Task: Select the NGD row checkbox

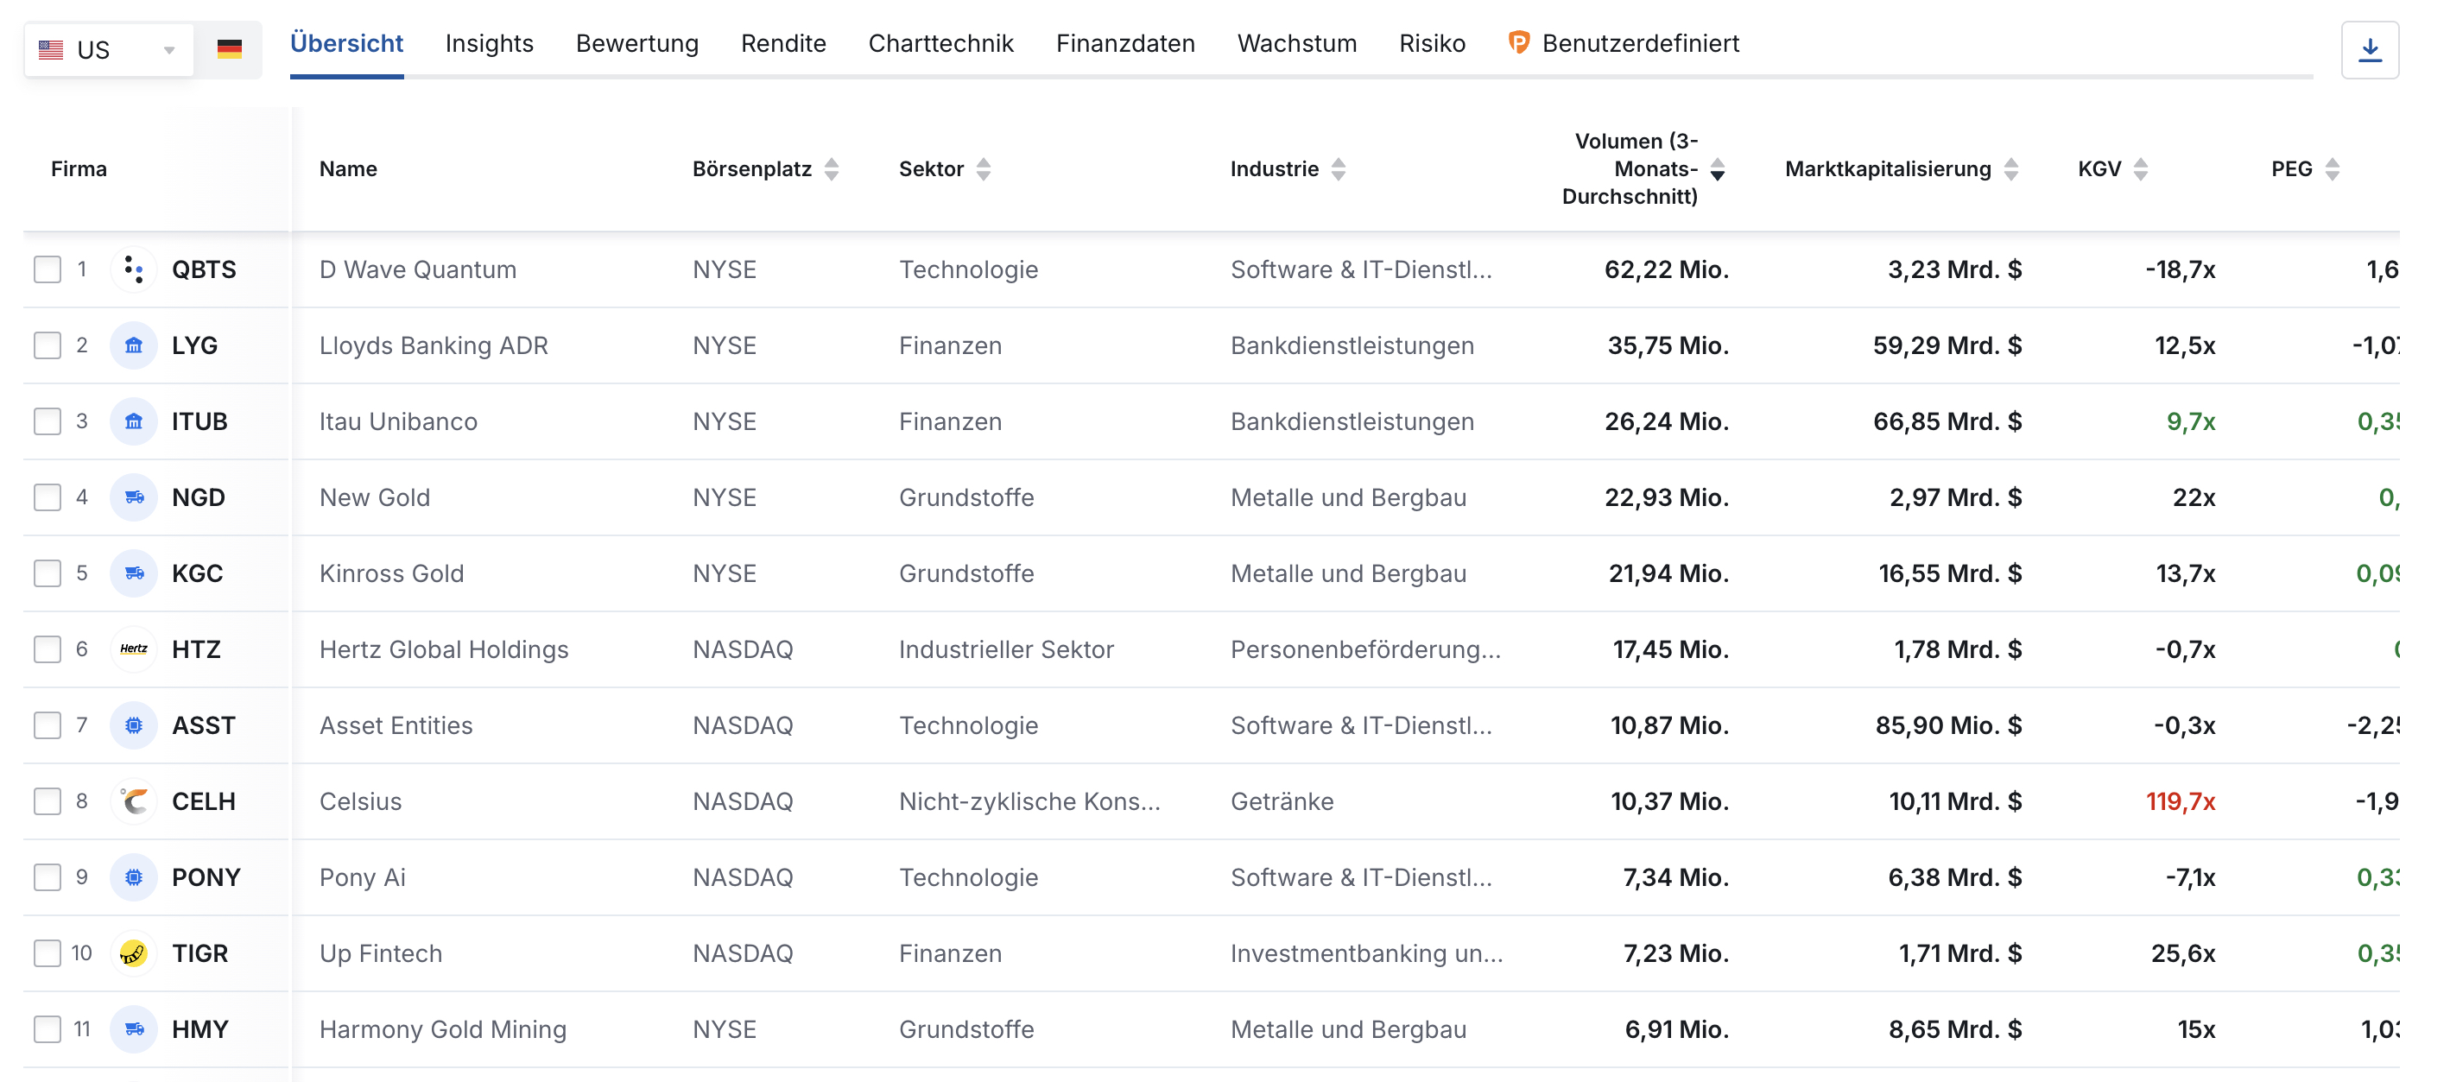Action: click(47, 498)
